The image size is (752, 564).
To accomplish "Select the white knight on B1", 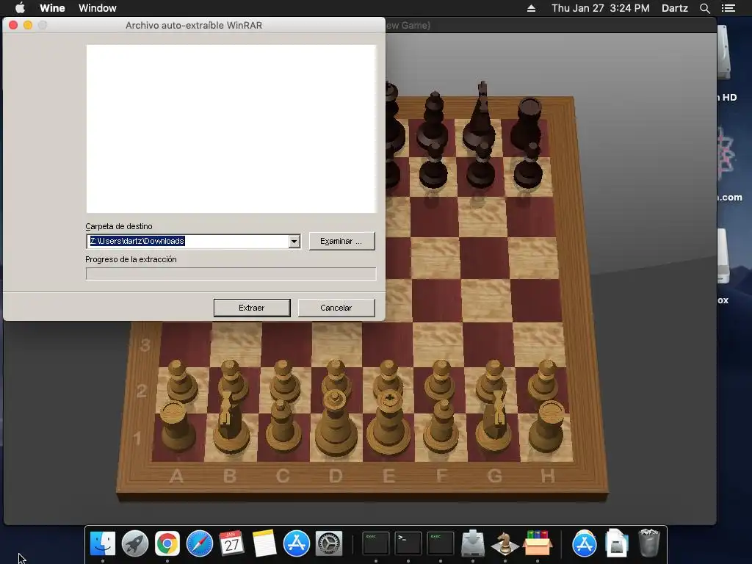I will pos(230,424).
